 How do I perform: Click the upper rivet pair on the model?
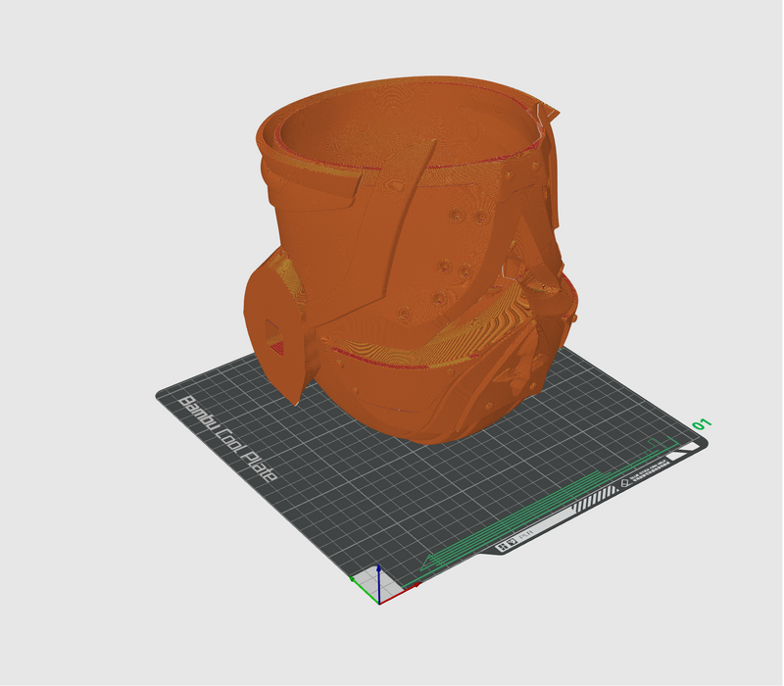[x=468, y=218]
